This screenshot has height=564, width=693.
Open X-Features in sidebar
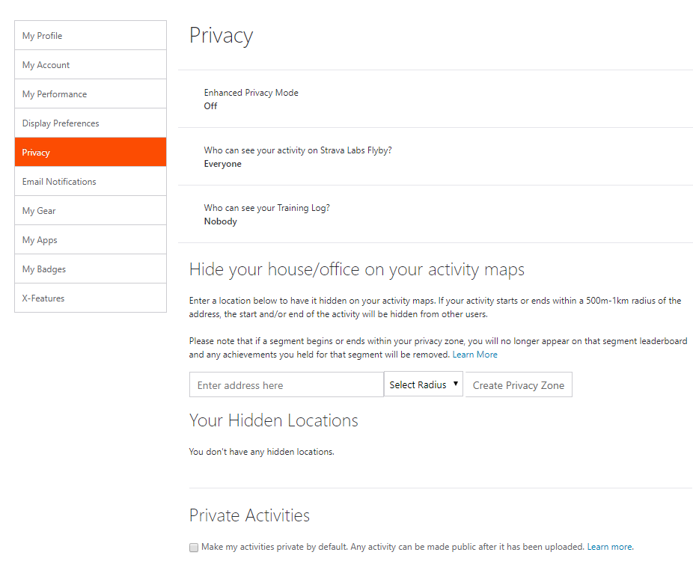(91, 298)
